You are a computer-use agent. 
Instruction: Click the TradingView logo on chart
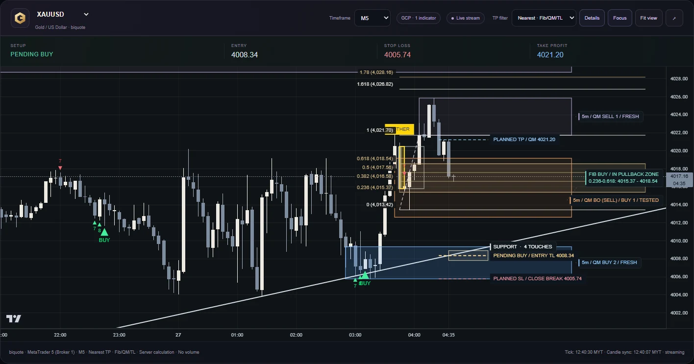tap(14, 318)
